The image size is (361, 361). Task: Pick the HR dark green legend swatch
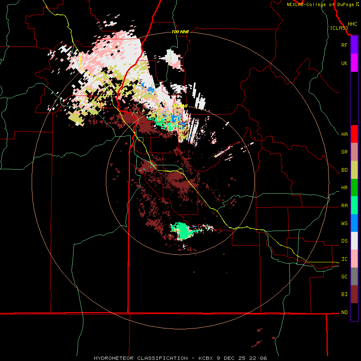tap(354, 188)
